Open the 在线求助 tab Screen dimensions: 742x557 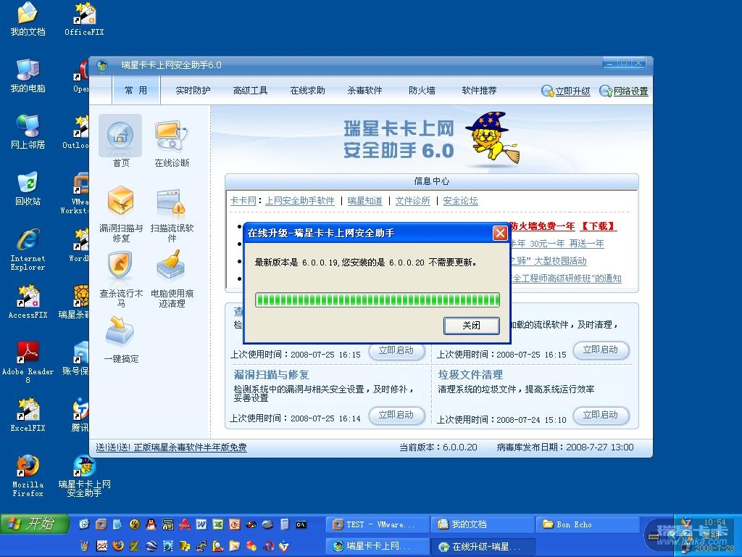(307, 91)
